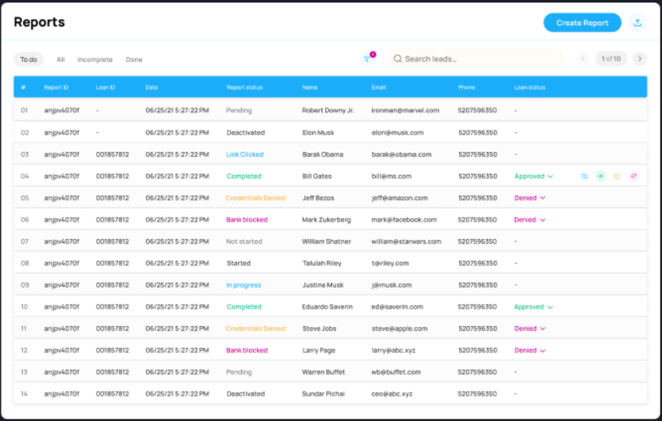Click the blue copy icon in Bill Gates row
The height and width of the screenshot is (421, 662).
pyautogui.click(x=584, y=176)
